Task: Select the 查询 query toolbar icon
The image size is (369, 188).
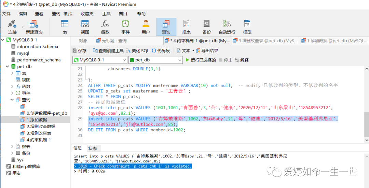Action: pos(166,27)
